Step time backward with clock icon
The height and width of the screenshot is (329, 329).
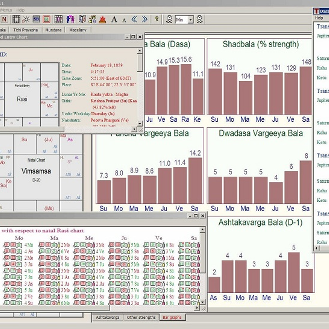[169, 19]
